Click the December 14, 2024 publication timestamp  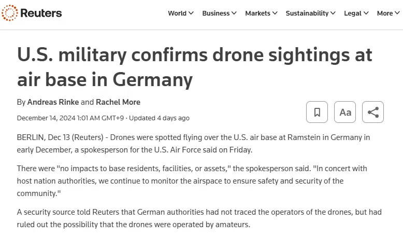pos(70,118)
